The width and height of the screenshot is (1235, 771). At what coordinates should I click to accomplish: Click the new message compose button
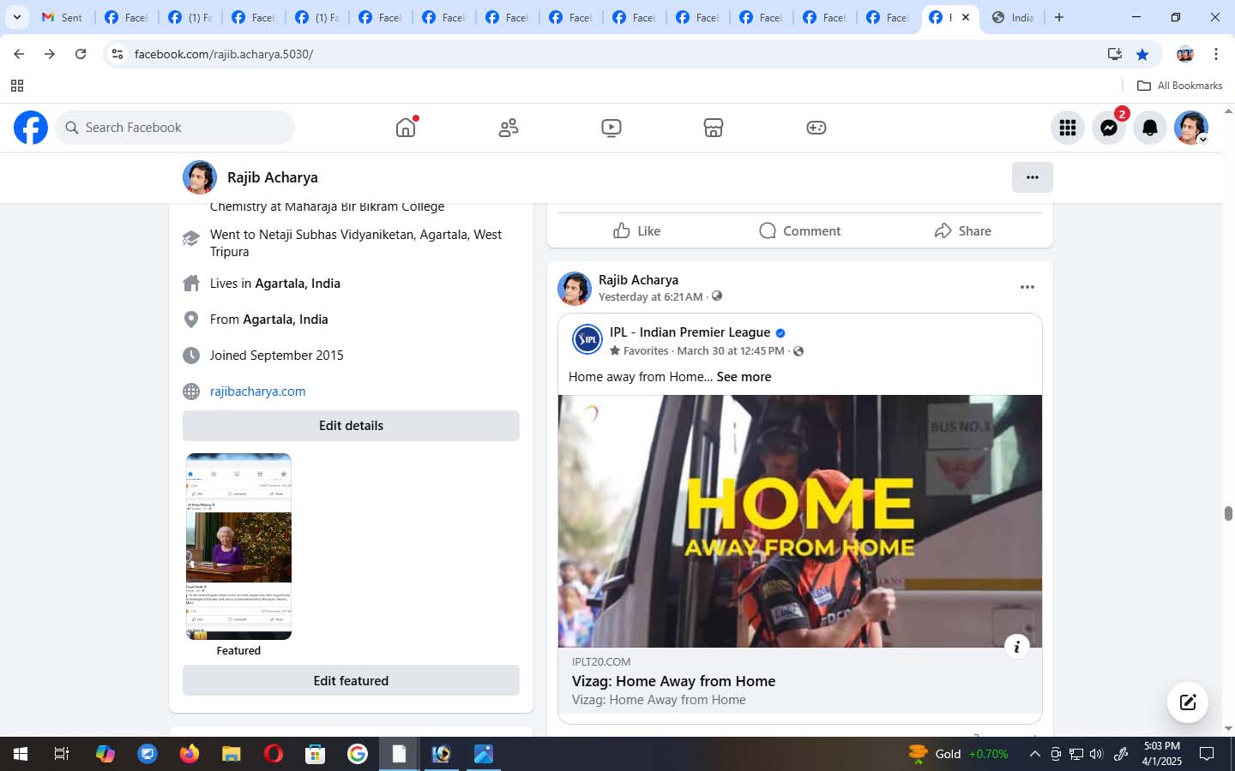pos(1188,702)
